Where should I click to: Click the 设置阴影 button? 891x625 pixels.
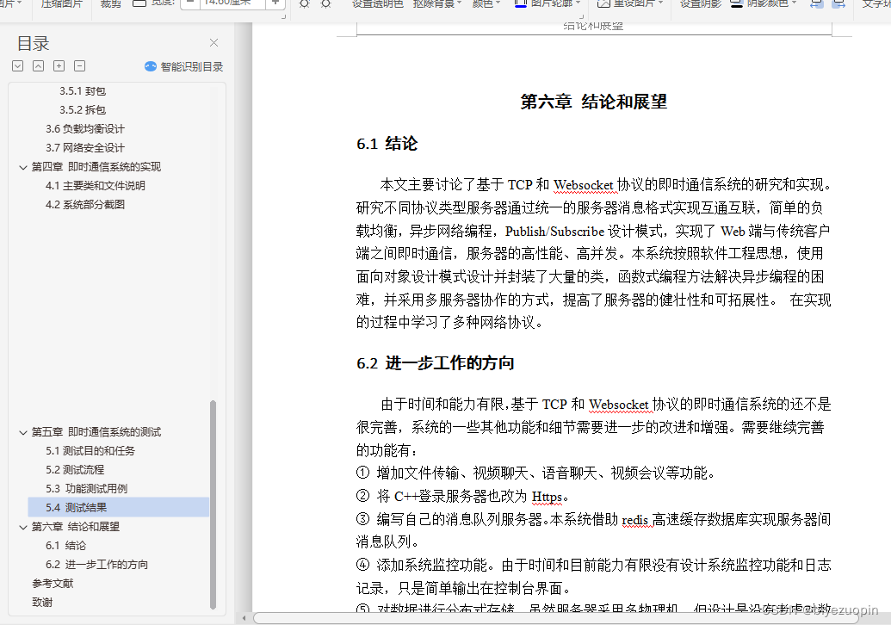700,4
